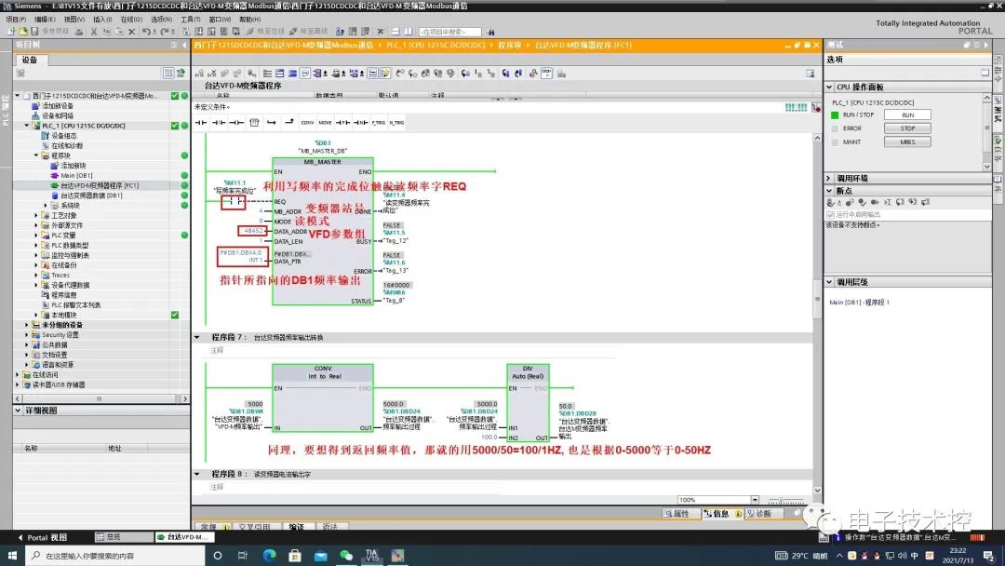Click the print toolbar icon

(x=79, y=32)
